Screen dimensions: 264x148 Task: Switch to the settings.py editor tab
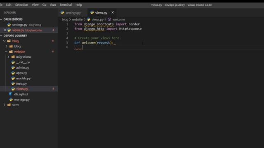(73, 13)
